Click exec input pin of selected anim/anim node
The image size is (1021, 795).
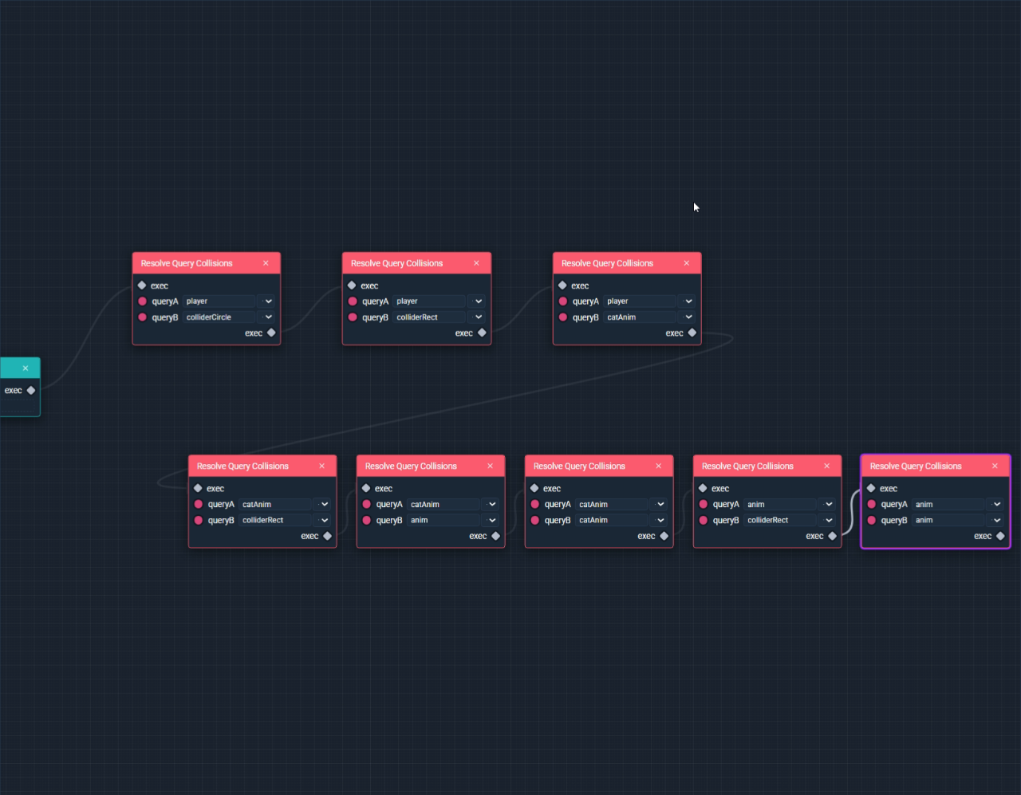click(871, 489)
